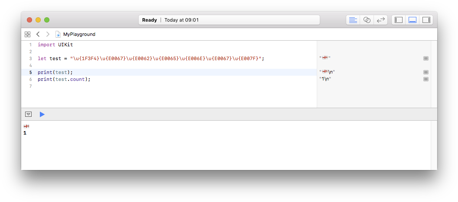Image resolution: width=458 pixels, height=202 pixels.
Task: Click the flag result for line 3
Action: 325,58
